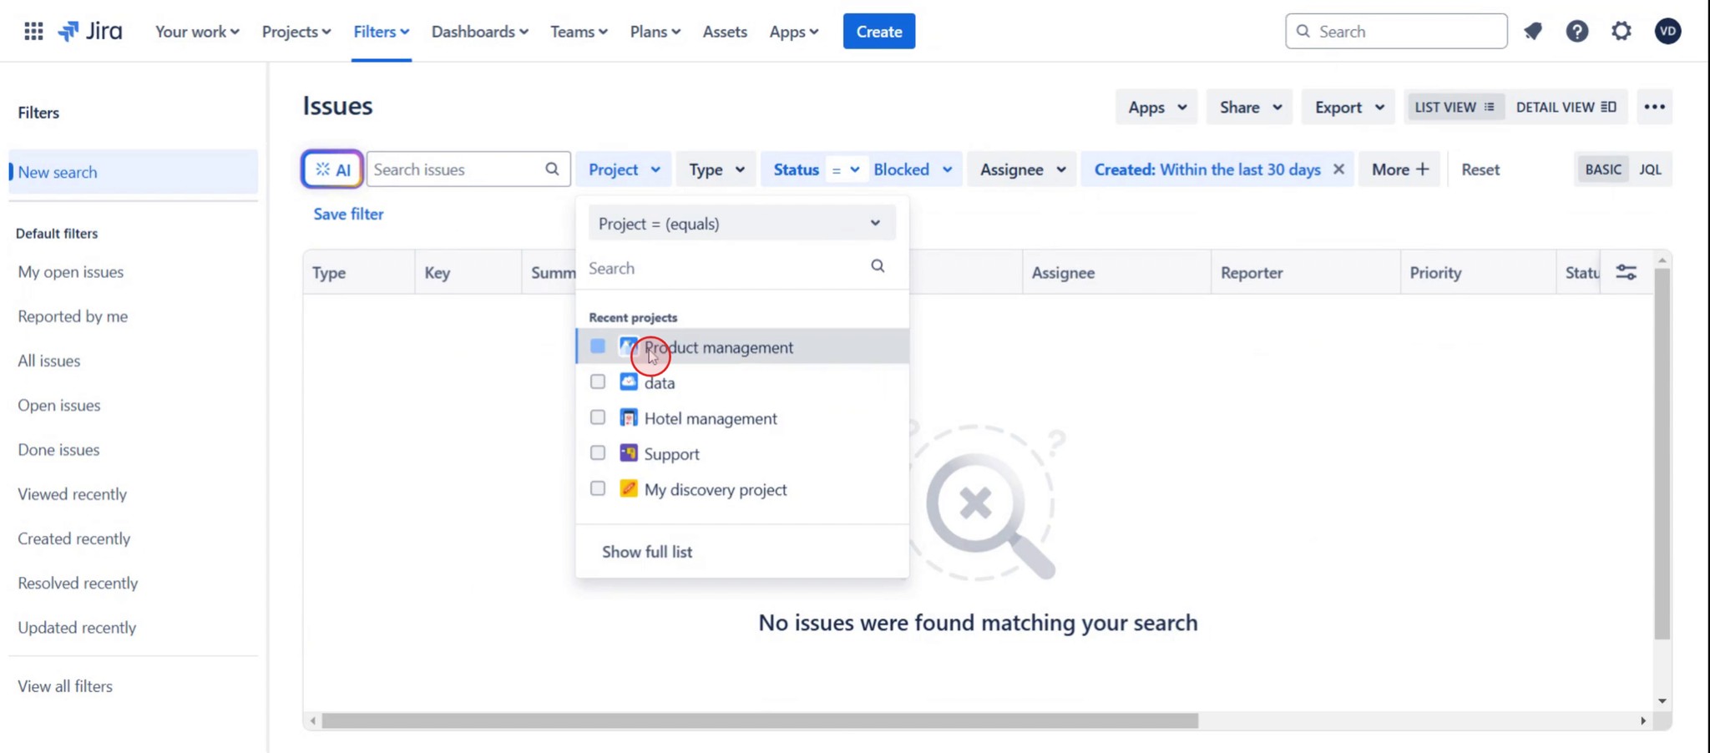This screenshot has width=1710, height=753.
Task: Open the VD profile avatar menu
Action: tap(1667, 31)
